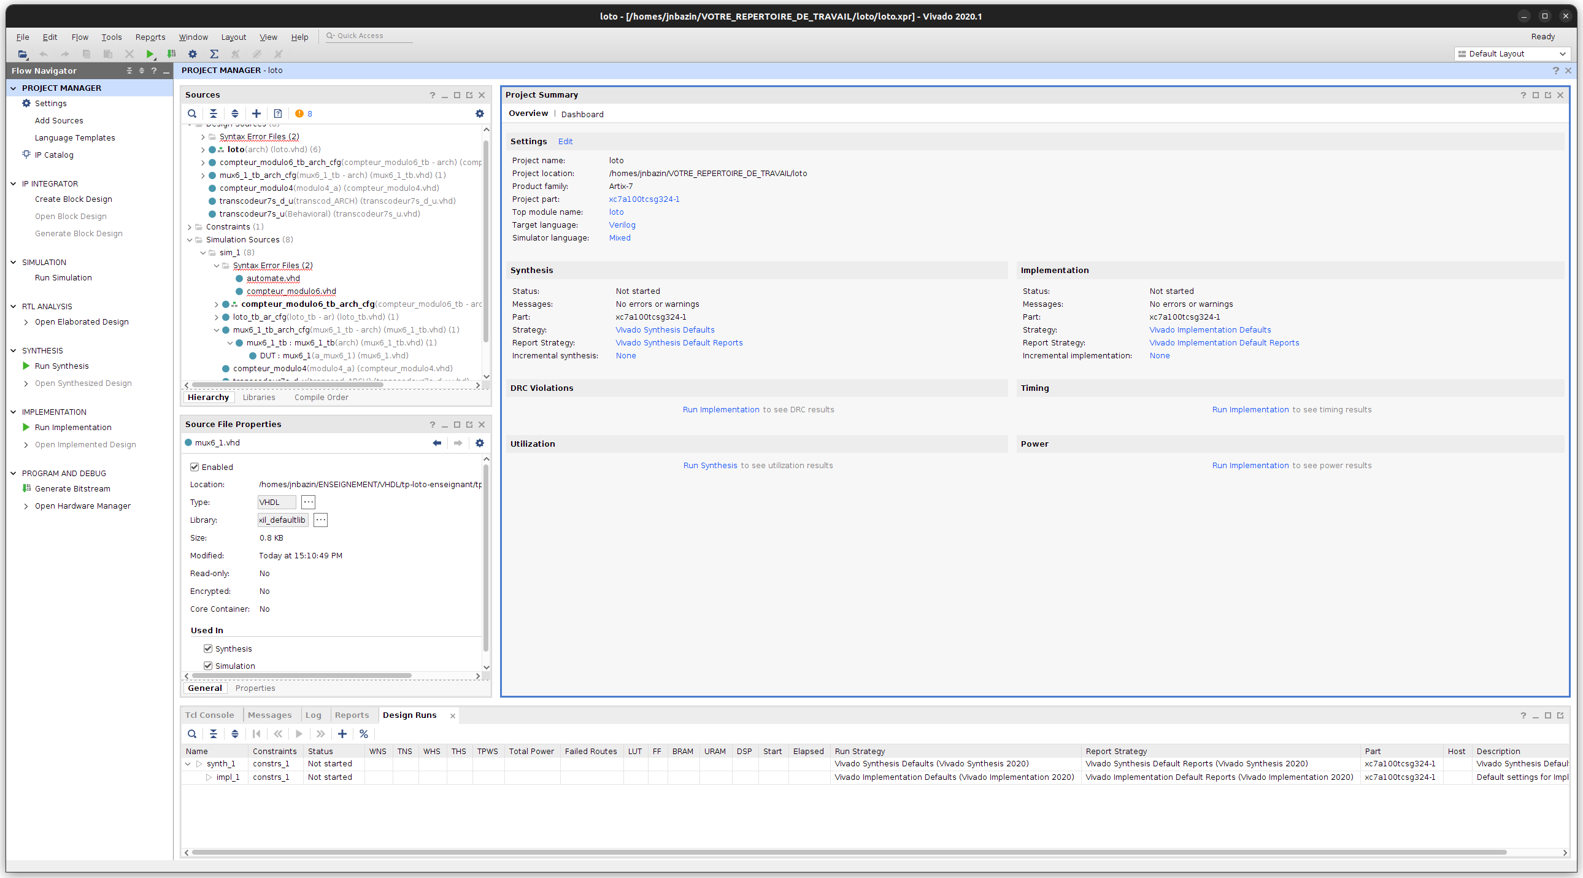Click Run Implementation link under Timing
The width and height of the screenshot is (1583, 878).
coord(1250,410)
